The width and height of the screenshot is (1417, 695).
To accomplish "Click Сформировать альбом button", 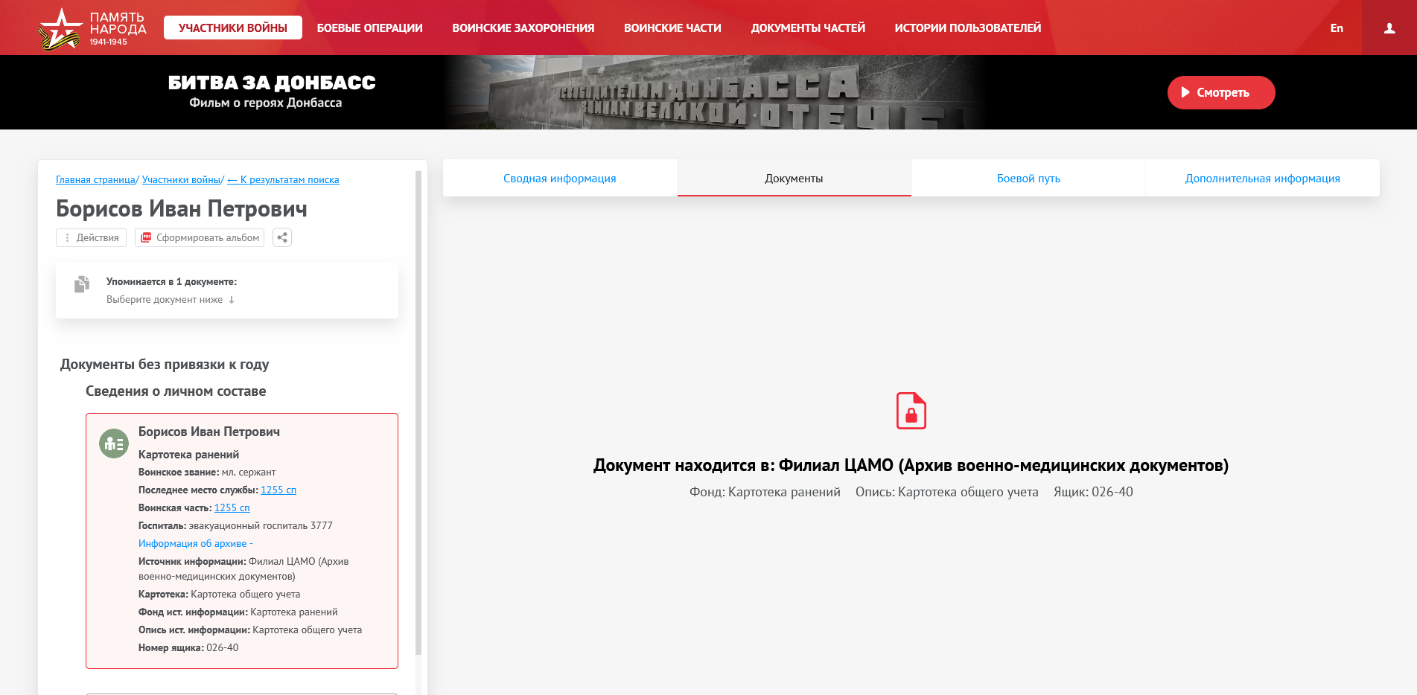I will click(x=200, y=238).
